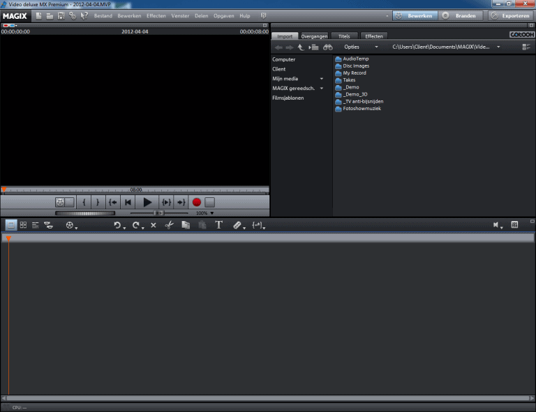This screenshot has width=536, height=412.
Task: Open the Delen menu
Action: coord(201,16)
